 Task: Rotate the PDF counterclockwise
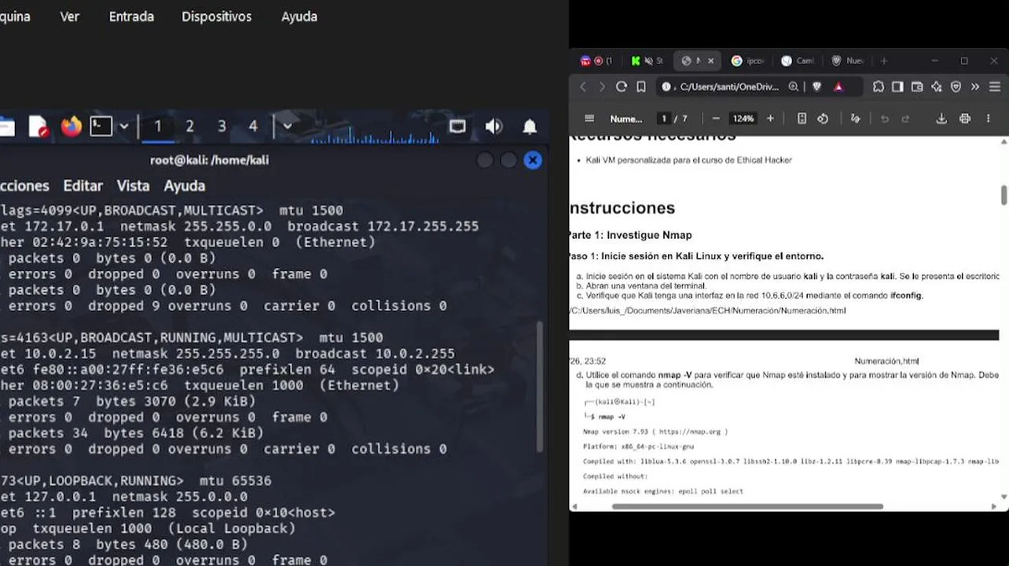pyautogui.click(x=823, y=119)
